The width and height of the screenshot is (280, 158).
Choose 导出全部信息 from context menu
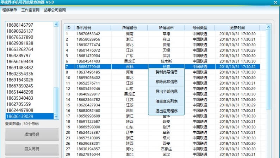[167, 91]
